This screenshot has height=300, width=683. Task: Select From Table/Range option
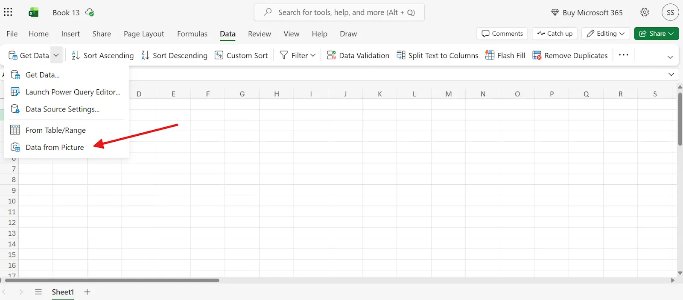pos(55,130)
